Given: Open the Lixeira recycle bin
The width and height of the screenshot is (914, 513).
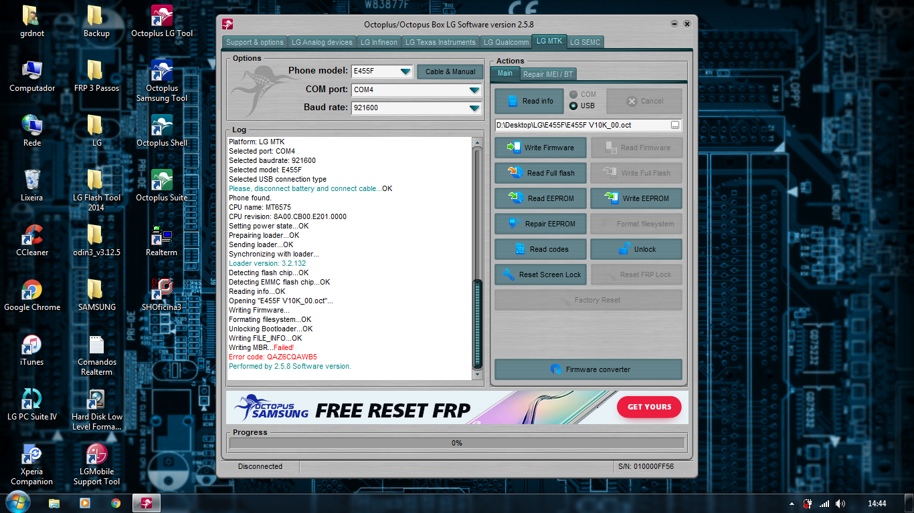Looking at the screenshot, I should click(31, 185).
